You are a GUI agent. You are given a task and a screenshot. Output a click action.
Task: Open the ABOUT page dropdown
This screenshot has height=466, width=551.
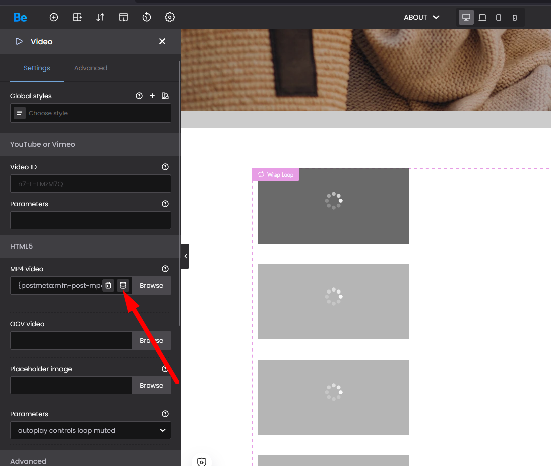tap(422, 17)
